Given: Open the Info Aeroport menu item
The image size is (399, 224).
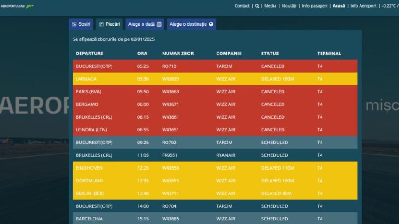Looking at the screenshot, I should (x=364, y=6).
